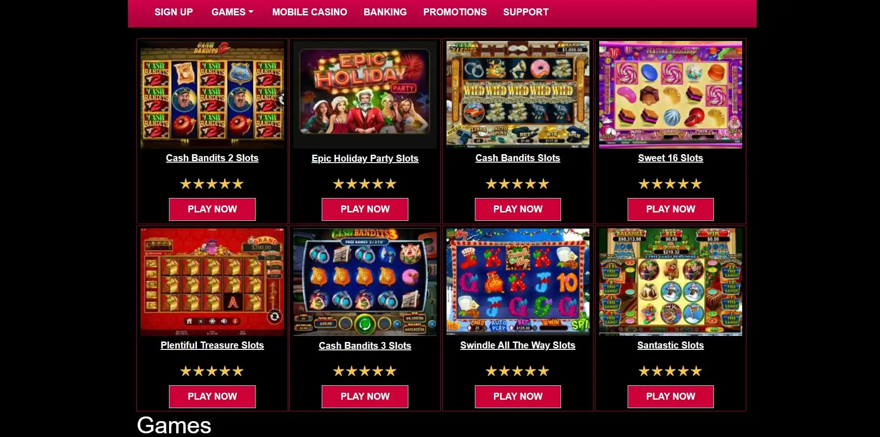880x437 pixels.
Task: Open the Cash Bandits 2 game thumbnail
Action: coord(212,95)
